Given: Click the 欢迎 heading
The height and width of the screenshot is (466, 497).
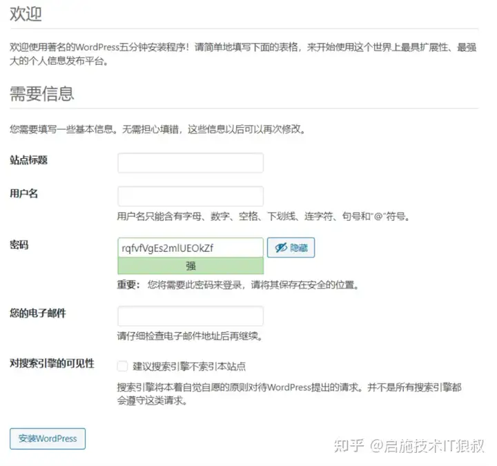Looking at the screenshot, I should coord(26,14).
